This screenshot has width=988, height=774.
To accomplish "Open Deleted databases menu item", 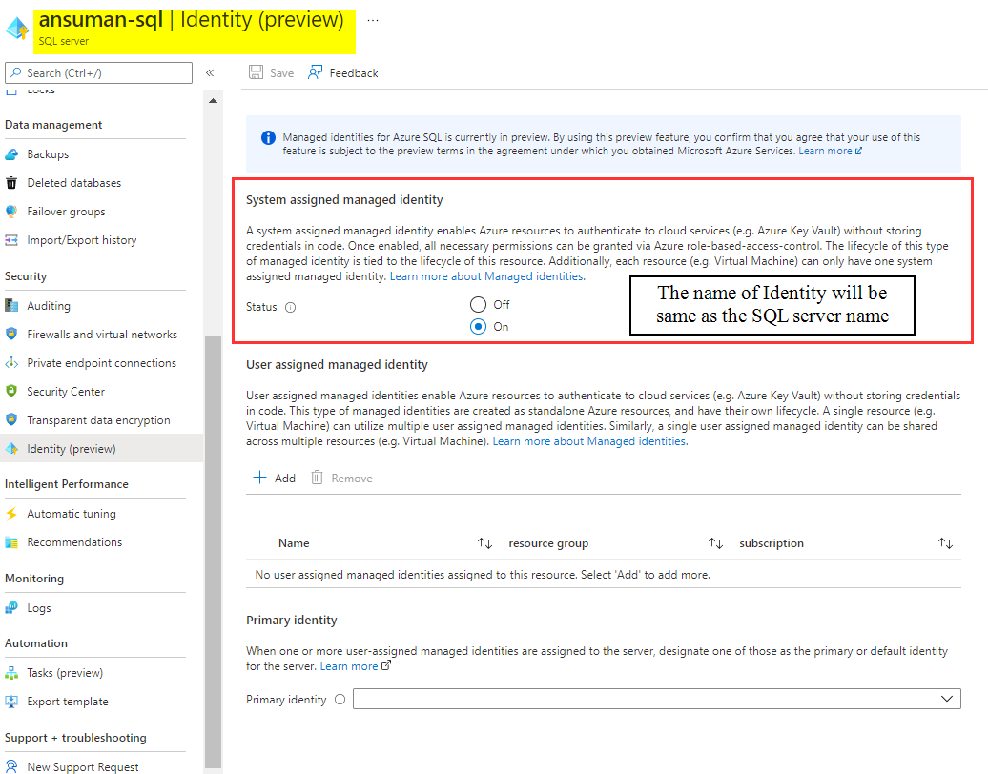I will click(x=73, y=183).
